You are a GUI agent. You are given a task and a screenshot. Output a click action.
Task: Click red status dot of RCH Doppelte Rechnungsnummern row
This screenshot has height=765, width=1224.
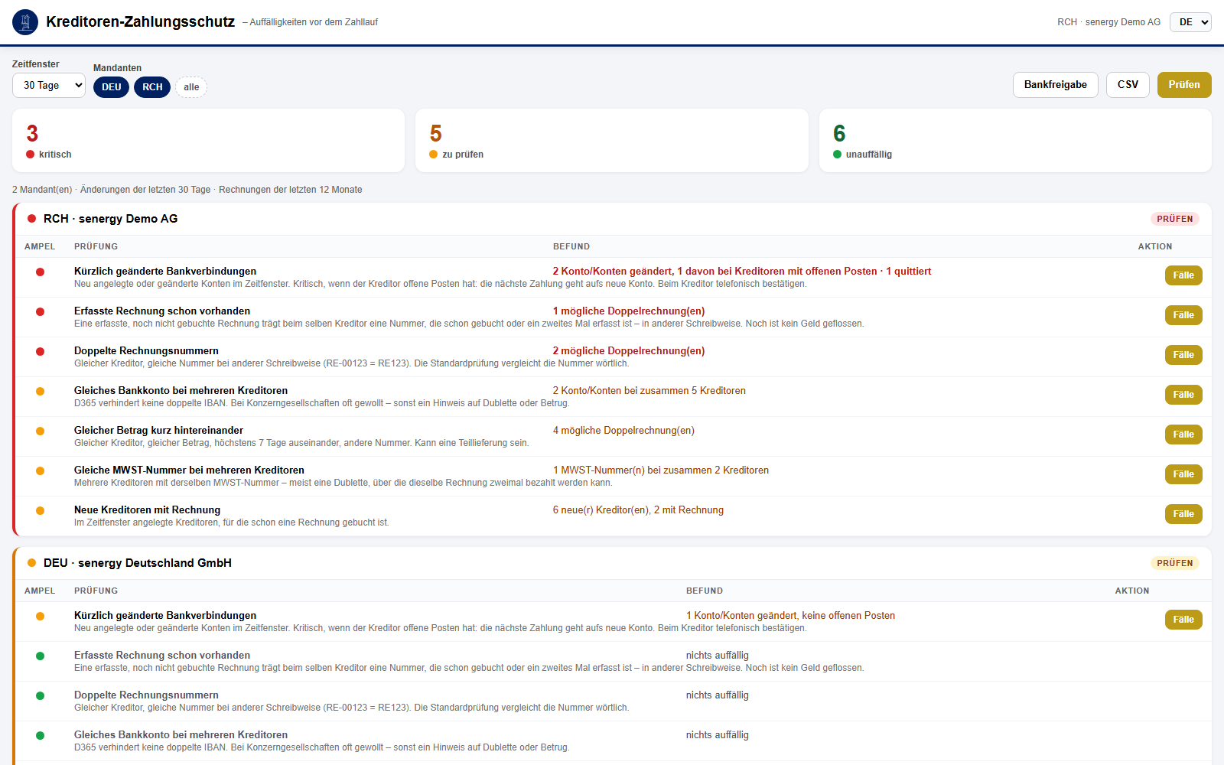[40, 351]
